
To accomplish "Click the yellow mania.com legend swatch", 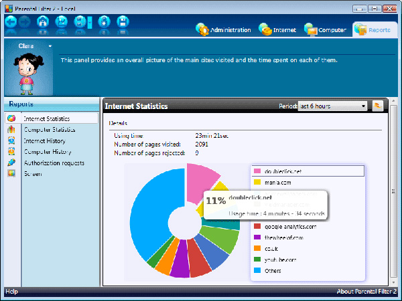I will click(257, 182).
